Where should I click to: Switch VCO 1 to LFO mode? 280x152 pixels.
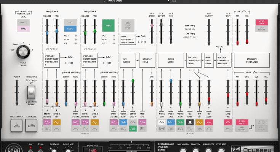tap(70, 22)
